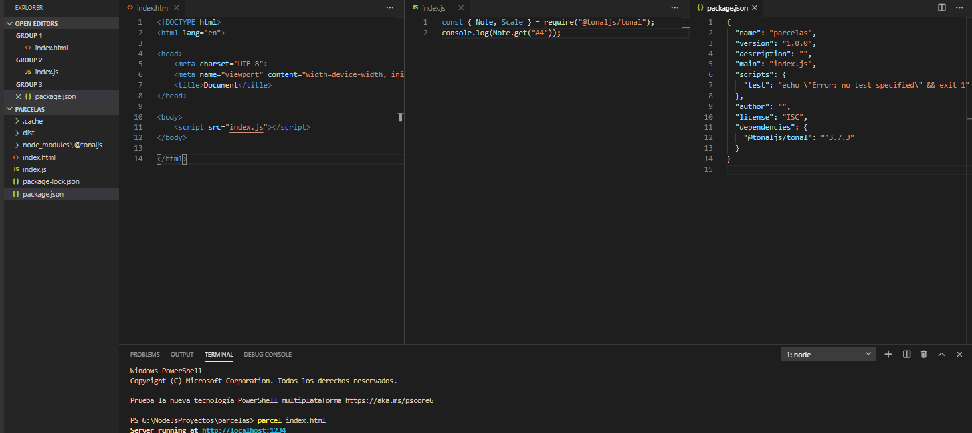Click the index.js script src link in index.html

246,127
